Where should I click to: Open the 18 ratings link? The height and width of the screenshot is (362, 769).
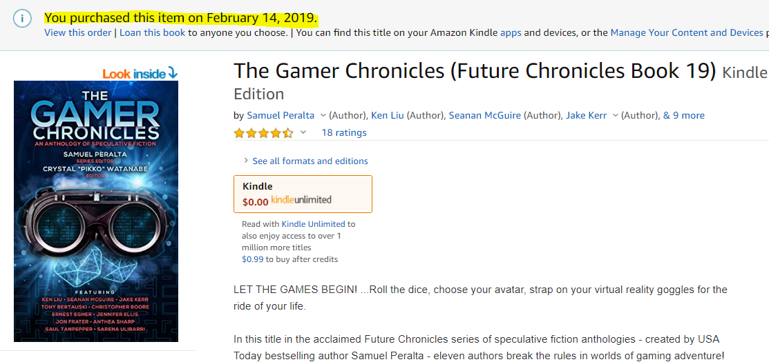tap(344, 132)
